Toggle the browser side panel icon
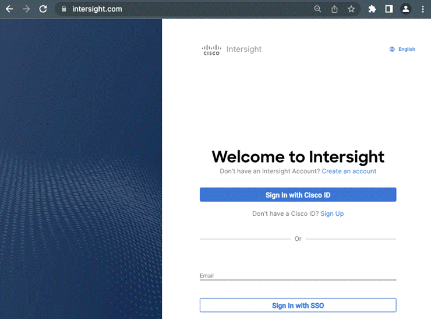Screen dimensions: 431x319 click(x=388, y=9)
